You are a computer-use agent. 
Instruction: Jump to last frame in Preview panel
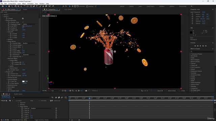point(206,46)
